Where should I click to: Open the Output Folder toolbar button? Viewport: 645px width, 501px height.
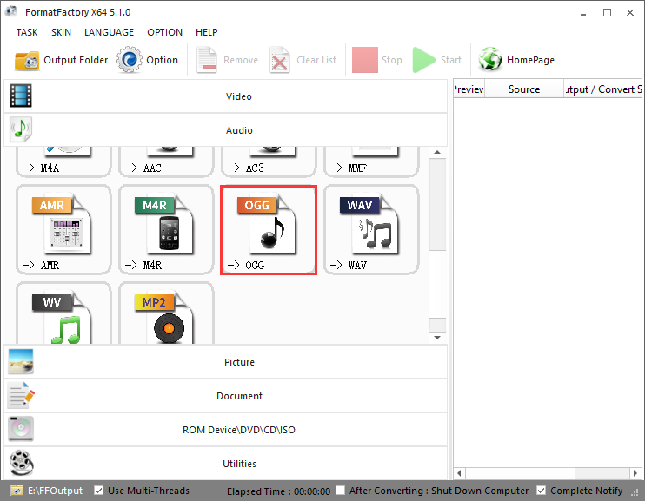click(62, 60)
